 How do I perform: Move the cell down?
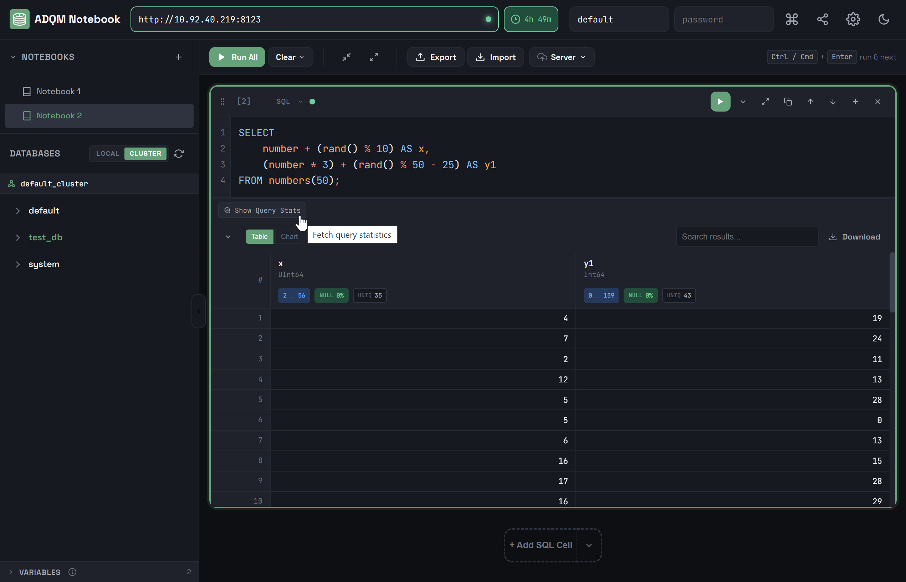(x=832, y=101)
